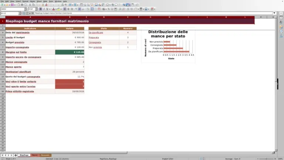Click the Formula equals sign icon
Viewport: 284px width, 160px height.
pyautogui.click(x=33, y=13)
